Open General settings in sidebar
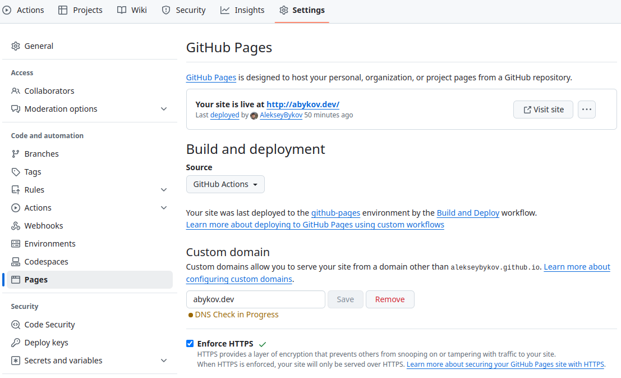The width and height of the screenshot is (621, 378). 90,46
